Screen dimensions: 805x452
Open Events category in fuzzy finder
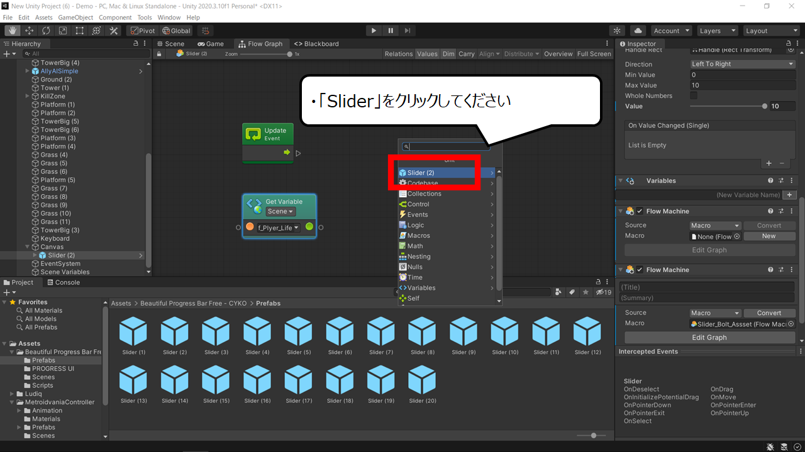click(447, 215)
